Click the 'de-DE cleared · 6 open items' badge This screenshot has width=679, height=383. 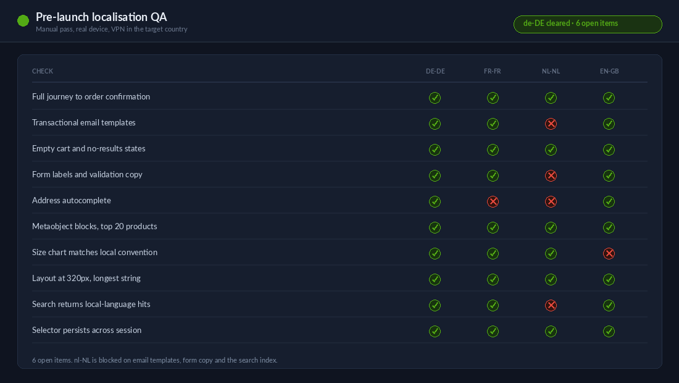tap(588, 24)
